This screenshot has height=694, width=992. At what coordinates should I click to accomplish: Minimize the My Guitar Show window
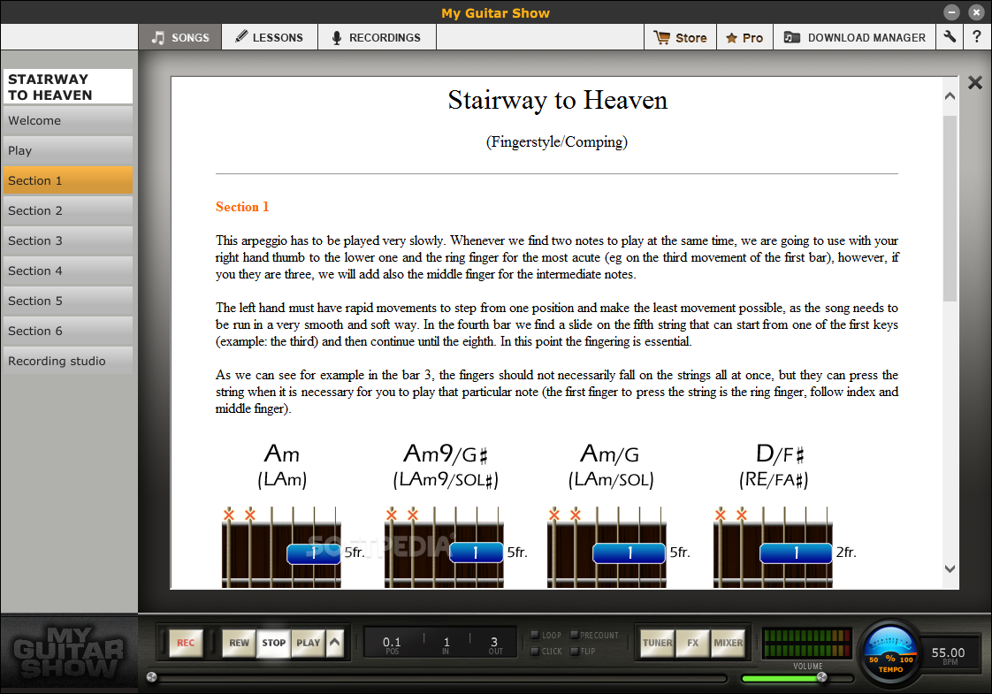[951, 12]
